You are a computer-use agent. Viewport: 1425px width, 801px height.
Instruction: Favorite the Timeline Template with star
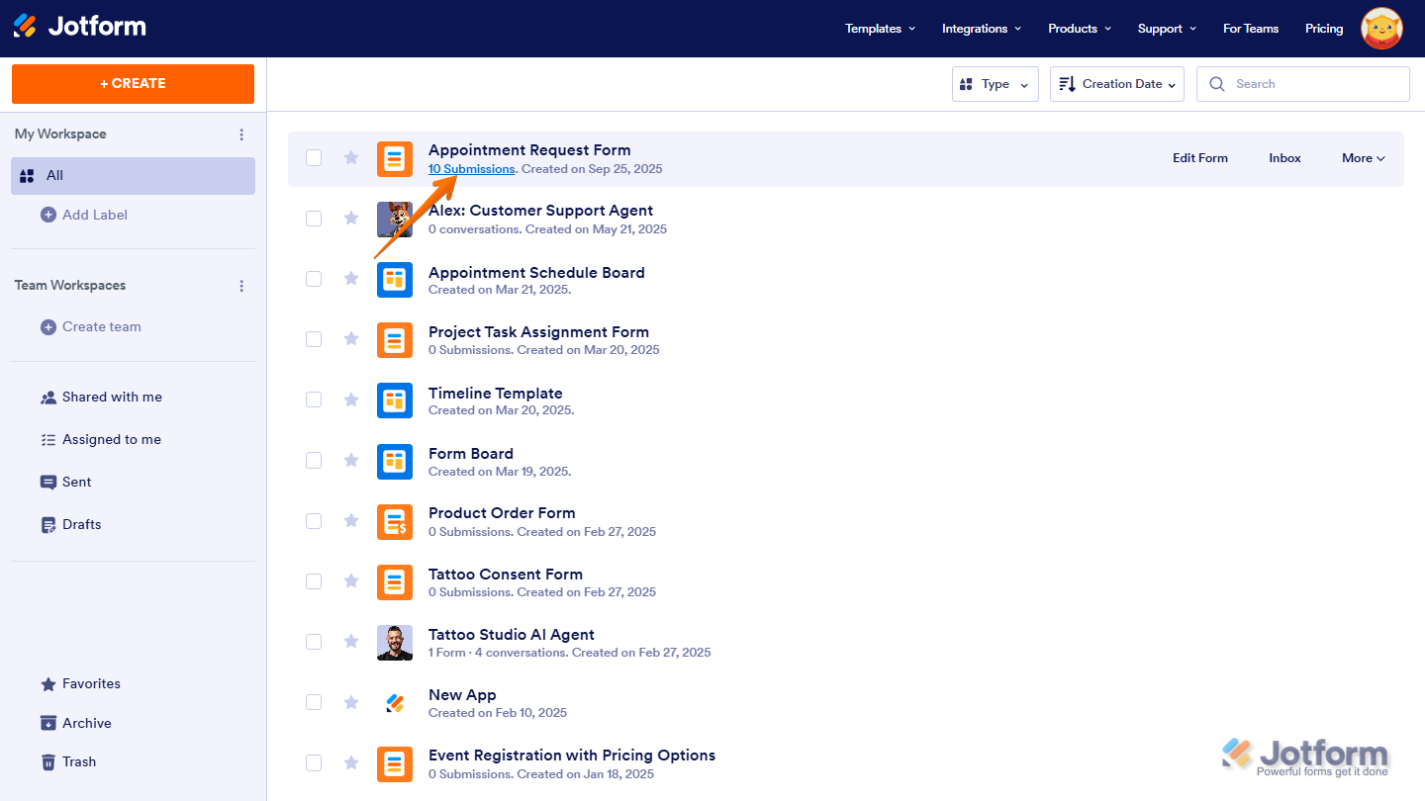click(351, 400)
